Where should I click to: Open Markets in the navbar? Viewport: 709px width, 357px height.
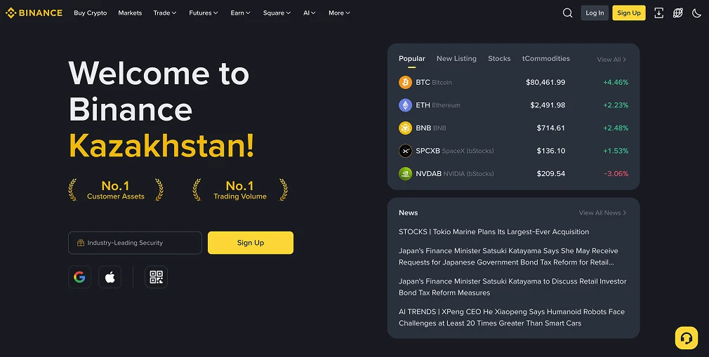click(131, 13)
